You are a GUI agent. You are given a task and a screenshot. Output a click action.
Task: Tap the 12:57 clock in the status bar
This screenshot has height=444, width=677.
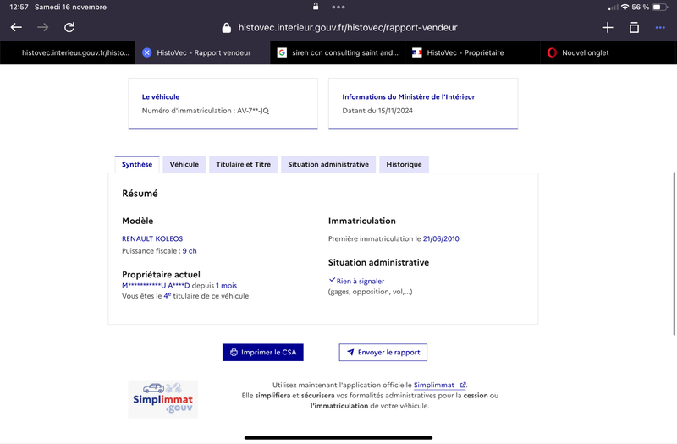(x=19, y=7)
